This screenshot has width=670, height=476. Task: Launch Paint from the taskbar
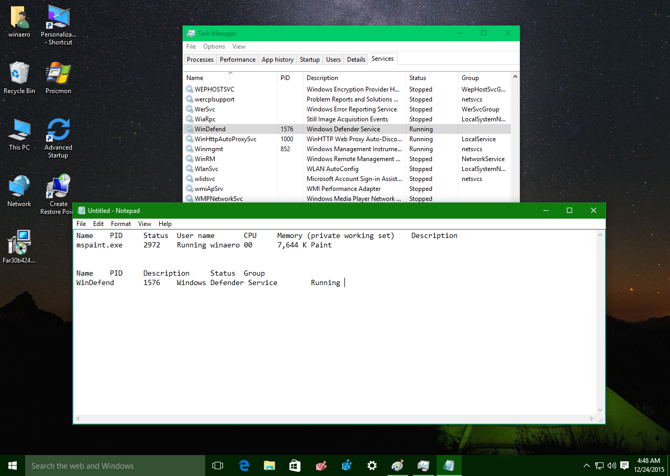pos(397,465)
